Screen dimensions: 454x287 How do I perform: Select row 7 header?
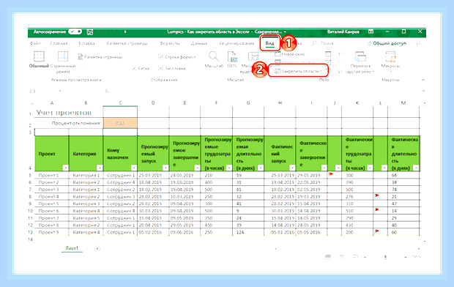(30, 190)
